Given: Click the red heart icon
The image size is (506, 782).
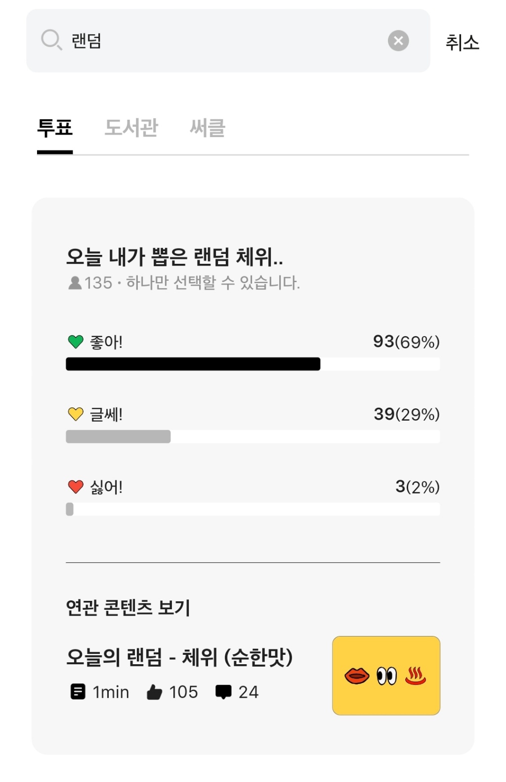Looking at the screenshot, I should pos(76,487).
